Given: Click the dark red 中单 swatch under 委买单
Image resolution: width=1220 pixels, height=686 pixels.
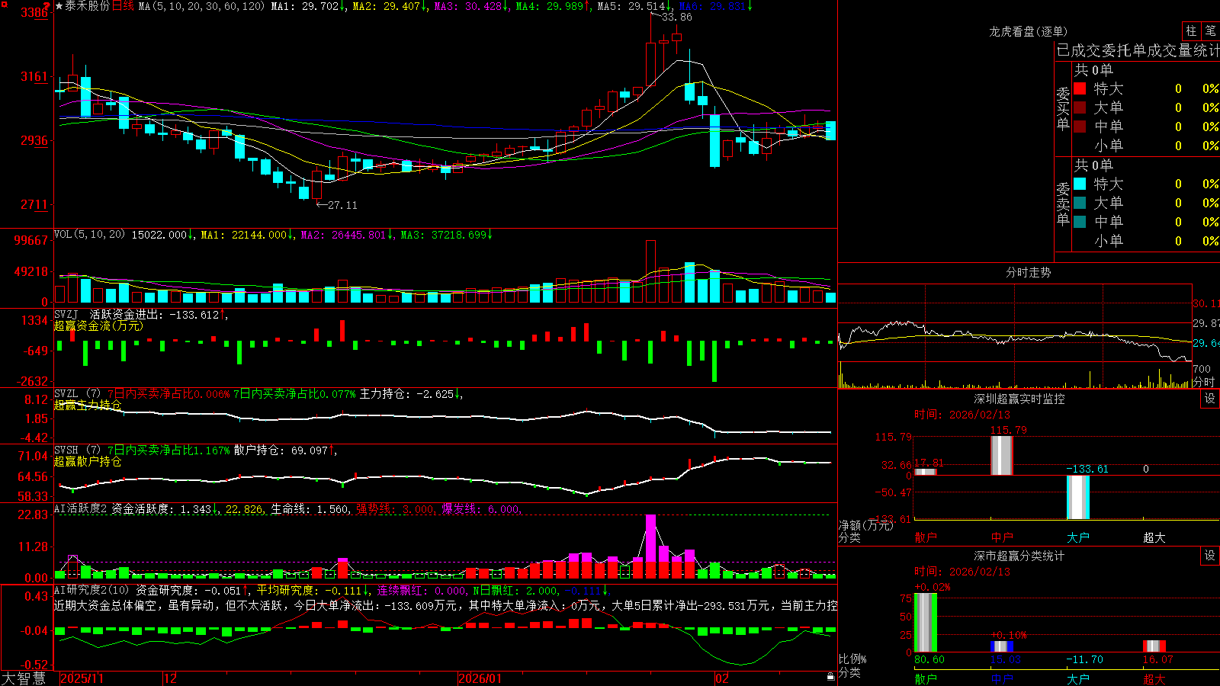Looking at the screenshot, I should 1080,127.
